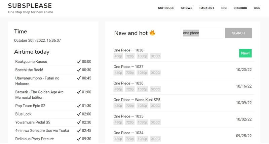Click the green New! badge
The image size is (269, 144).
coord(245,53)
